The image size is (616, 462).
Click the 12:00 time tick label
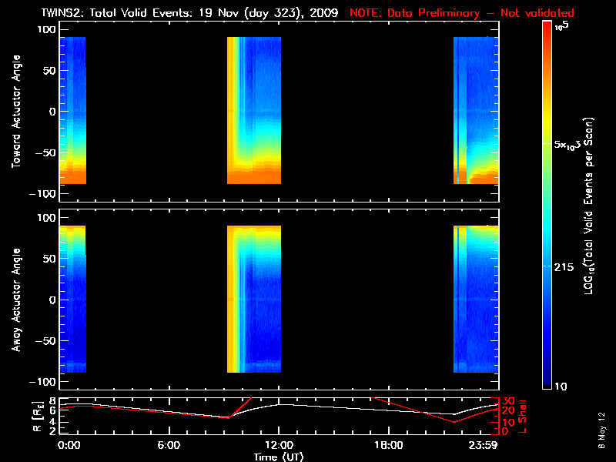(278, 445)
